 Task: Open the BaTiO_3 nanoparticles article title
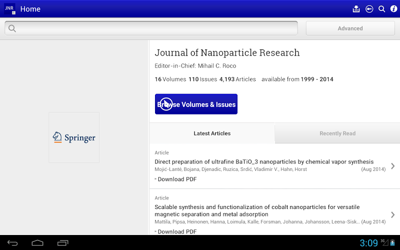[264, 161]
